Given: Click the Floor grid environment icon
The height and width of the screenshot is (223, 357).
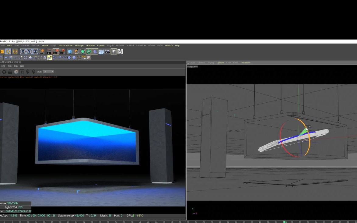Looking at the screenshot, I should tap(101, 51).
